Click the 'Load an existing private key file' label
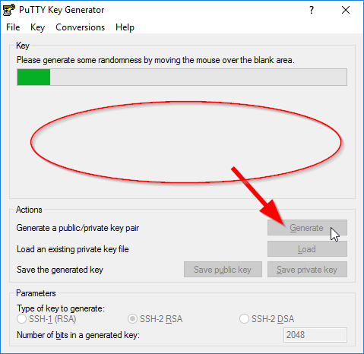The height and width of the screenshot is (354, 364). tap(73, 249)
